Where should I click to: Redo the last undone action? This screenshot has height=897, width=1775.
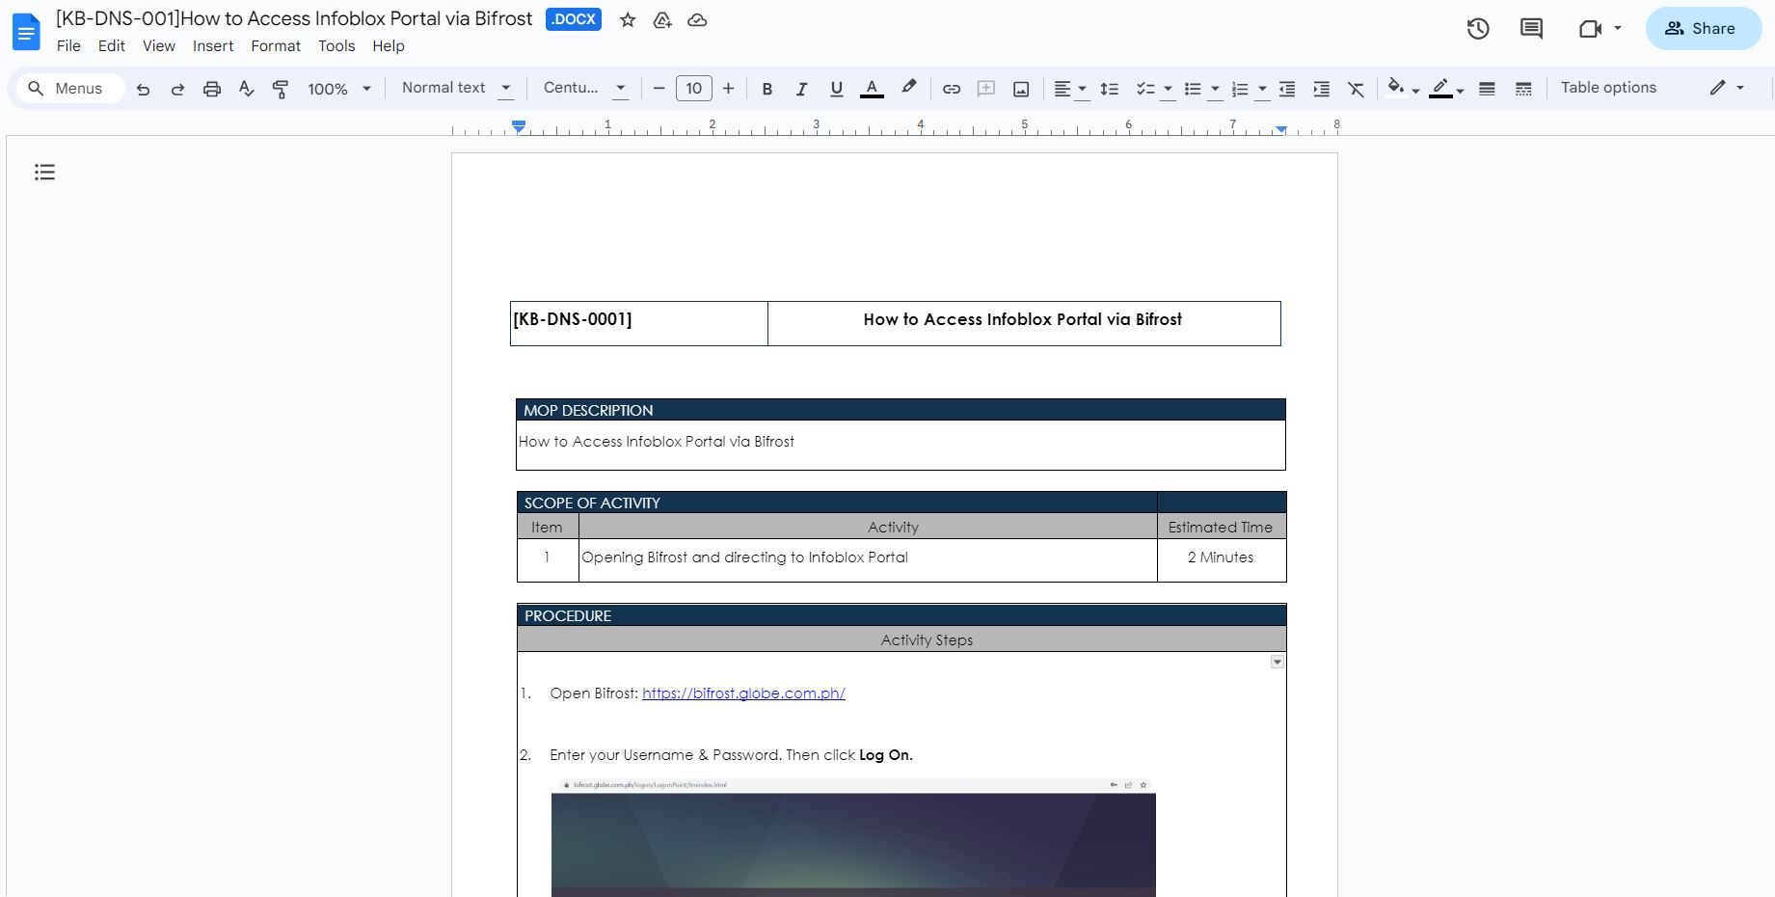pyautogui.click(x=177, y=89)
